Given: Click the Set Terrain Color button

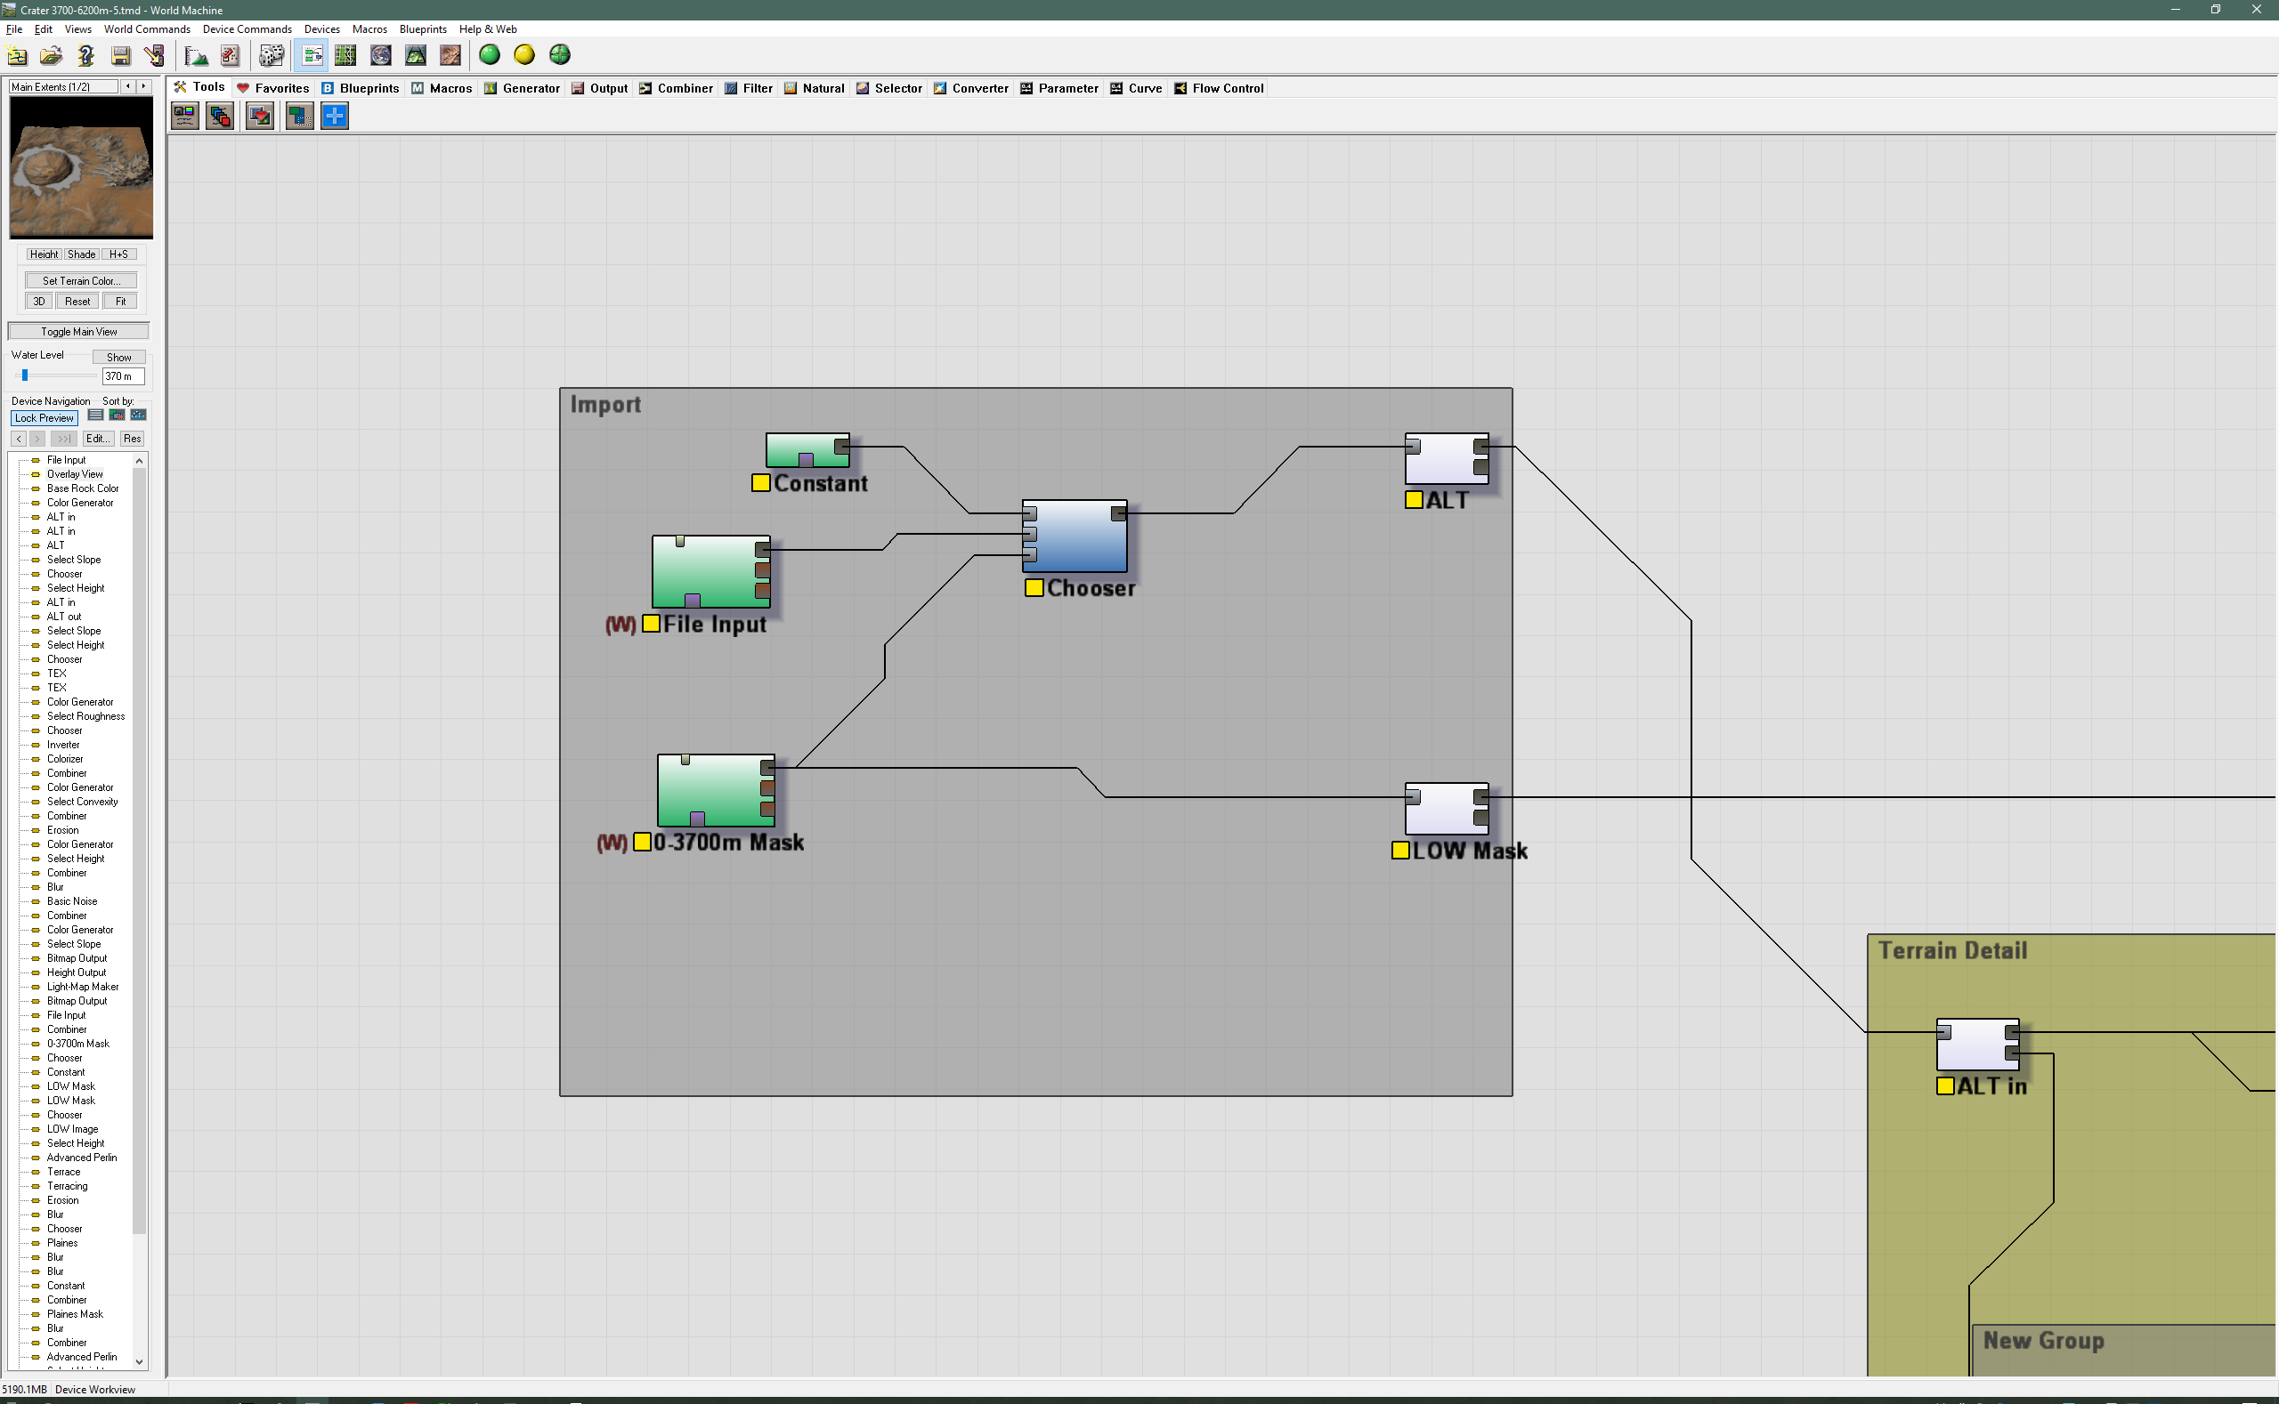Looking at the screenshot, I should pyautogui.click(x=81, y=280).
